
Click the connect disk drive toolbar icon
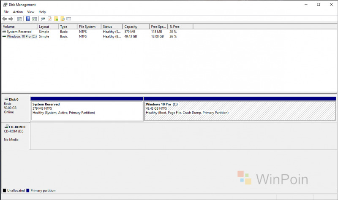(43, 19)
